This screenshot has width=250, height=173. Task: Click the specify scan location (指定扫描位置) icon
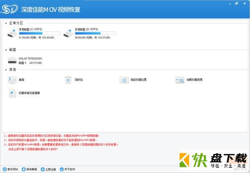tap(124, 80)
